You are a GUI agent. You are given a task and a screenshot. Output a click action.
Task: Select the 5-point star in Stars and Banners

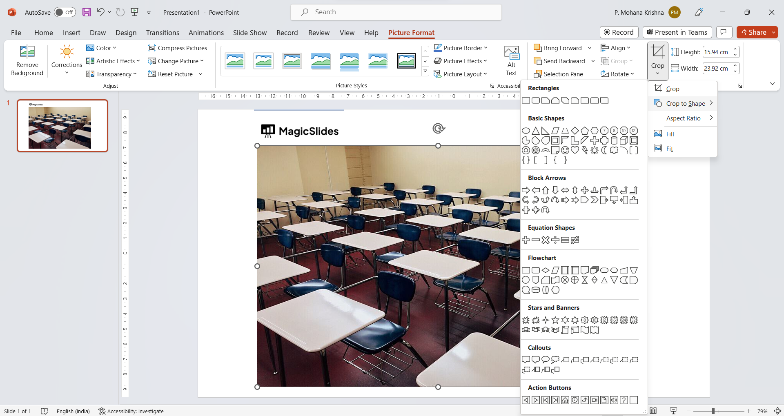555,320
